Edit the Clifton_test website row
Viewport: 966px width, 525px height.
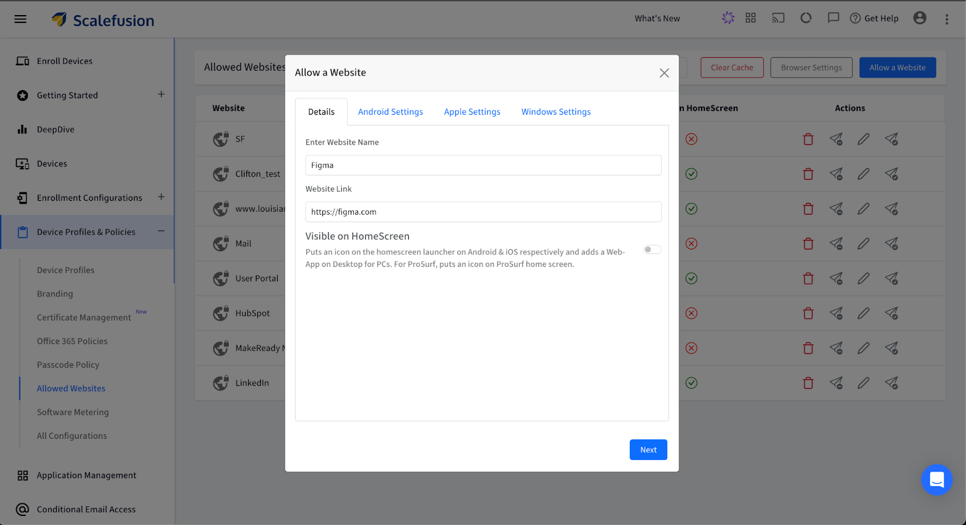tap(863, 174)
